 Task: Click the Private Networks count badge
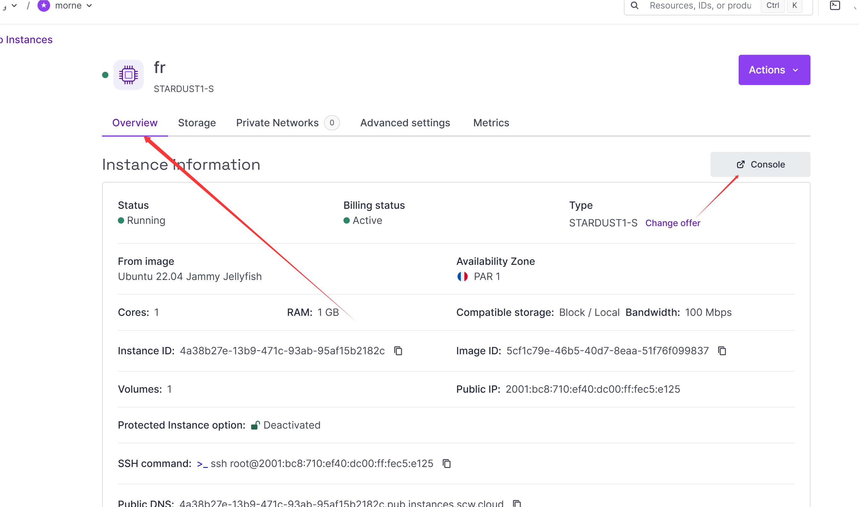click(331, 122)
